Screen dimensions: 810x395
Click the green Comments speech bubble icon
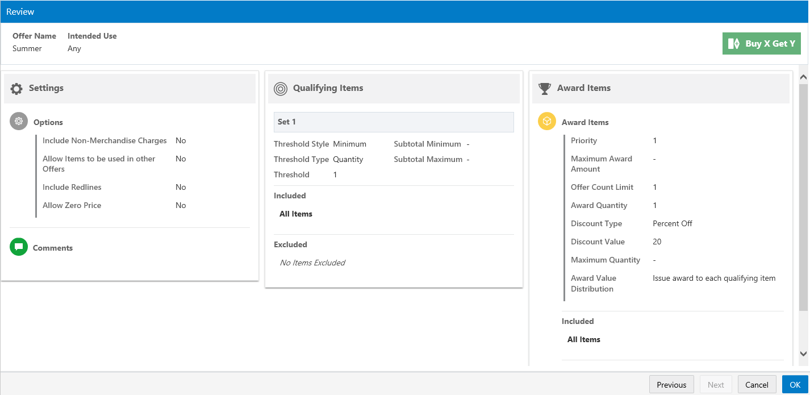click(19, 247)
